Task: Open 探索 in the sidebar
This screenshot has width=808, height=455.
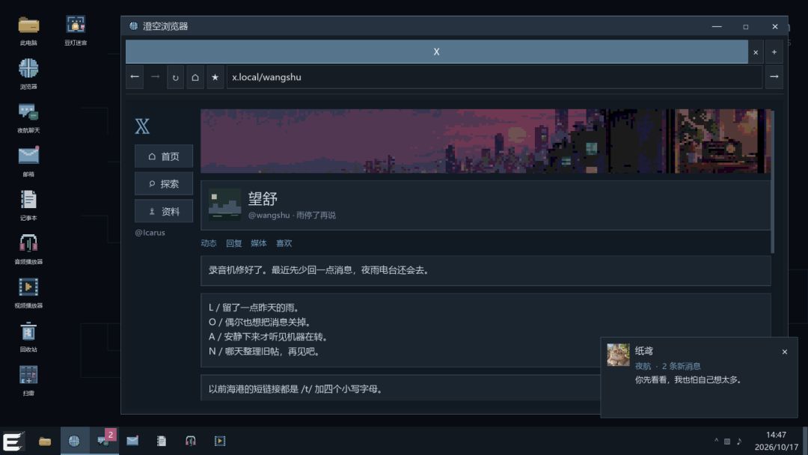Action: (x=164, y=183)
